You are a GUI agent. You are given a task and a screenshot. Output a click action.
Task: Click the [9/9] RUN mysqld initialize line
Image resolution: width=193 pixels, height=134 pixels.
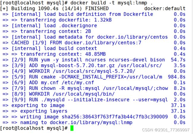tap(94, 100)
